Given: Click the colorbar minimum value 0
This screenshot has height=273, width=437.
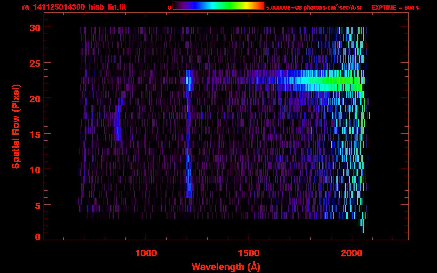Looking at the screenshot, I should click(169, 7).
